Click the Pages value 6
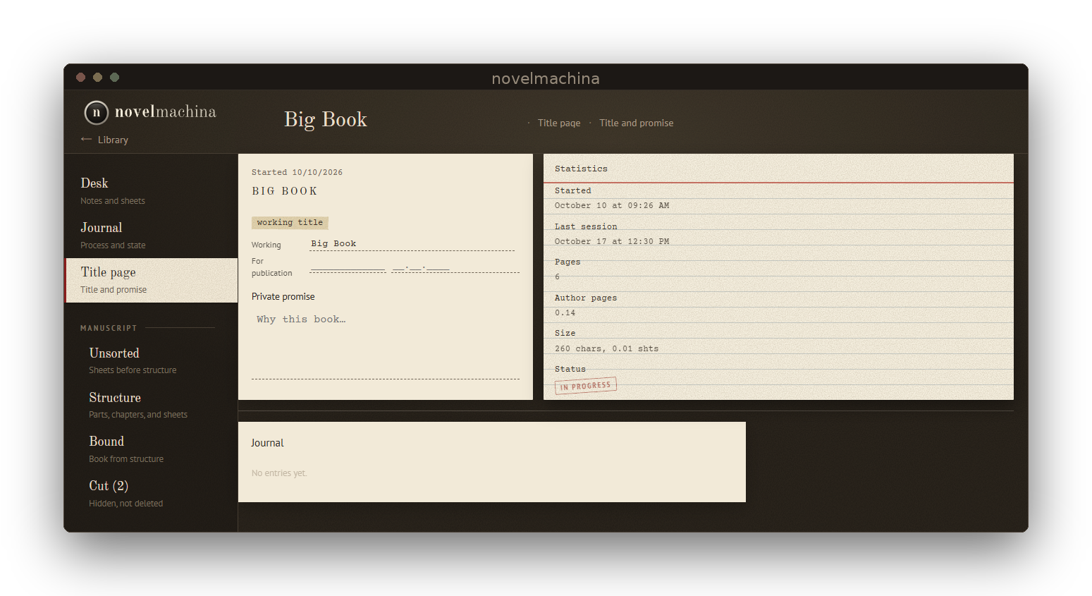Viewport: 1092px width, 596px height. click(557, 276)
